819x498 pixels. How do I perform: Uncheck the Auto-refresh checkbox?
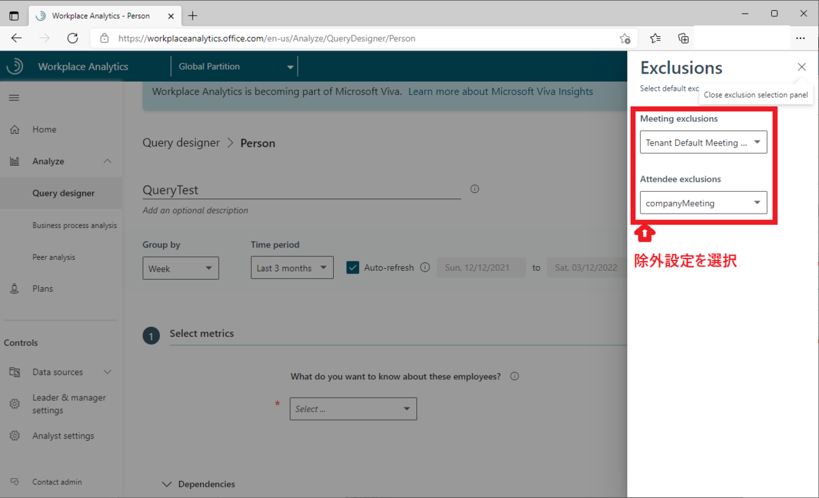353,267
